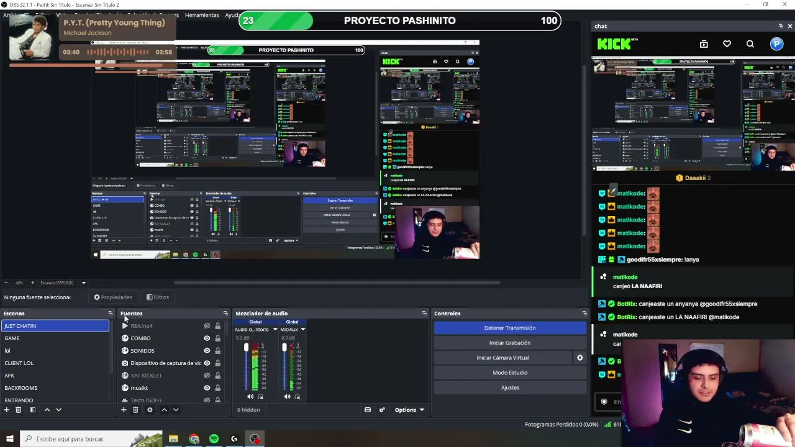
Task: Open source properties gear in Fuentes toolbar
Action: click(x=150, y=410)
